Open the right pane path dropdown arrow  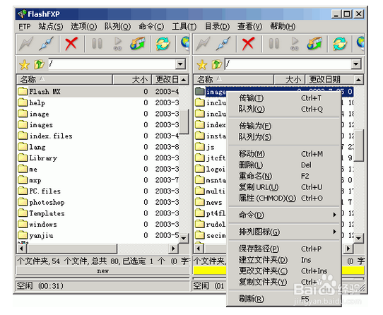coord(356,64)
